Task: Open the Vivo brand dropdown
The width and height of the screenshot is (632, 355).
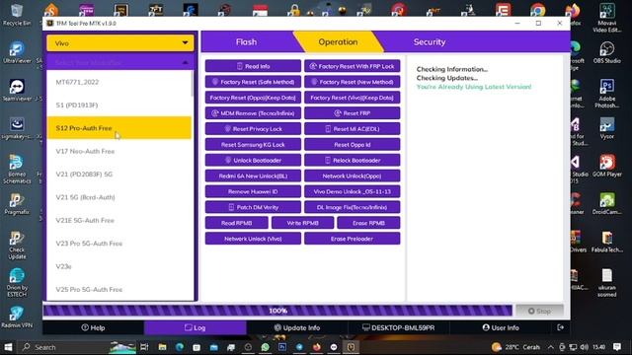Action: [120, 43]
